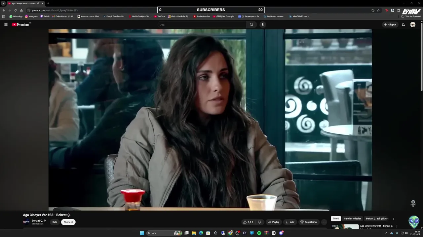Viewport: 423px width, 237px height.
Task: Open the Tüm Yer İşaretleri folder
Action: click(x=411, y=16)
